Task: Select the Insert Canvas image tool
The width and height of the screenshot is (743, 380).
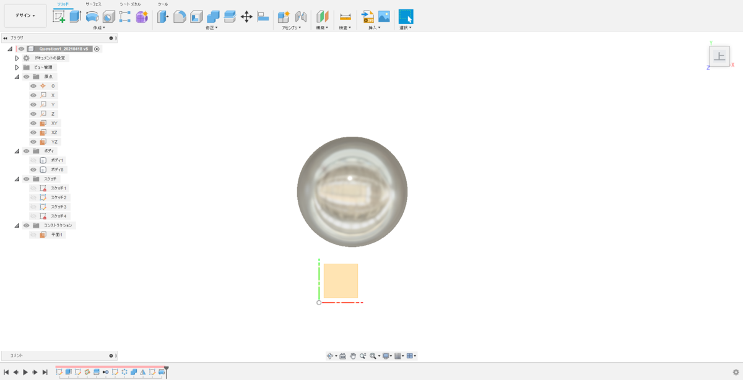Action: (x=384, y=17)
